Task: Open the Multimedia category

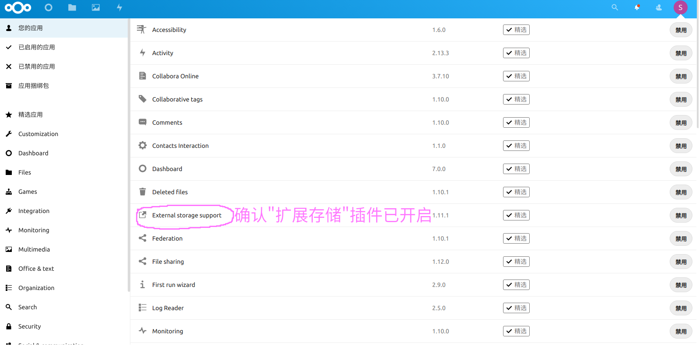Action: tap(64, 249)
